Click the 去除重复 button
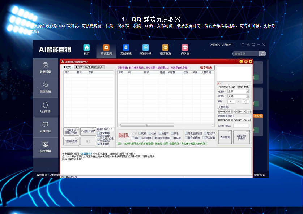Screen dimensions: 303x214 pyautogui.click(x=225, y=137)
